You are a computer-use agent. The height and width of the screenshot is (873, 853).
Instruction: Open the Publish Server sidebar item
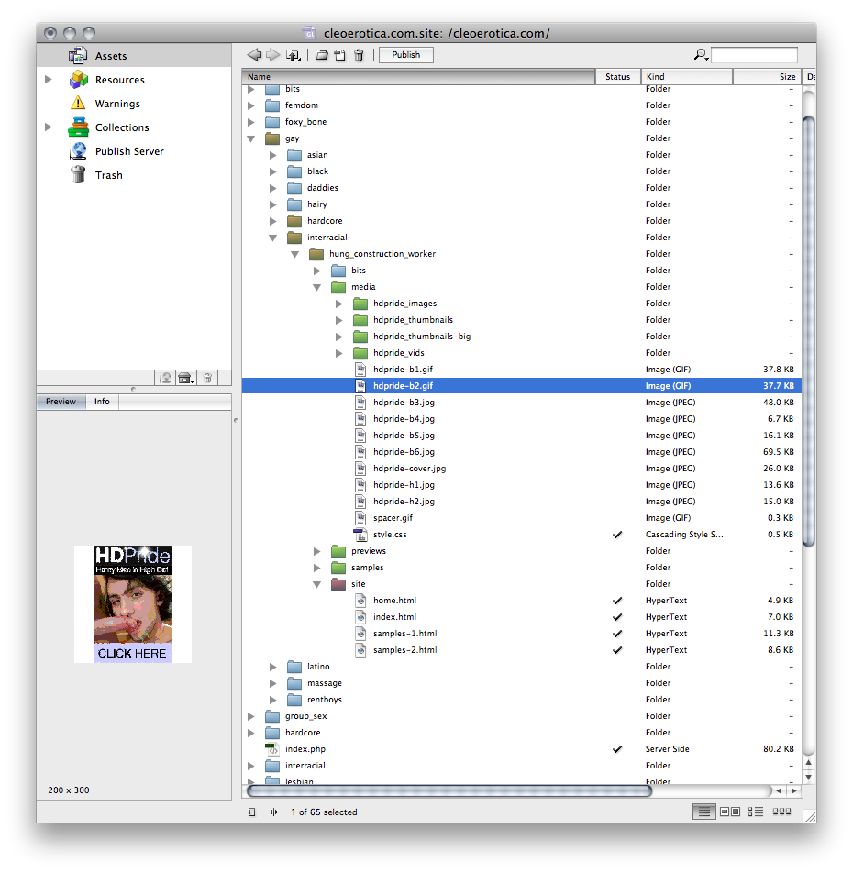click(x=129, y=151)
